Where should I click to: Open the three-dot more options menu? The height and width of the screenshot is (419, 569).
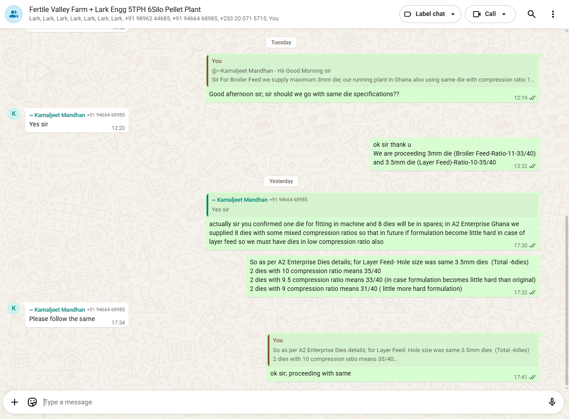553,14
